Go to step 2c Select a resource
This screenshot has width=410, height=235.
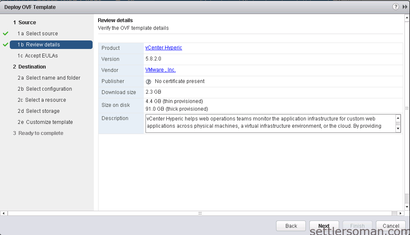(x=42, y=100)
